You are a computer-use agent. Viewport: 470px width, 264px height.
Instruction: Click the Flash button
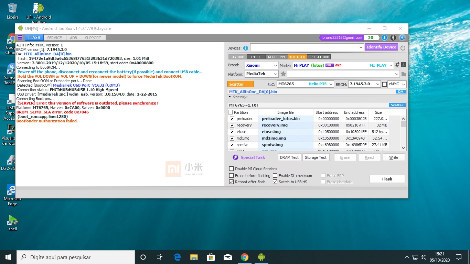387,179
